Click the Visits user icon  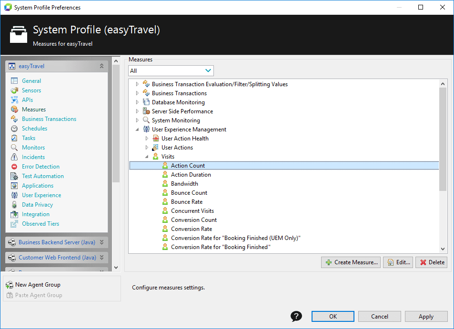point(156,156)
